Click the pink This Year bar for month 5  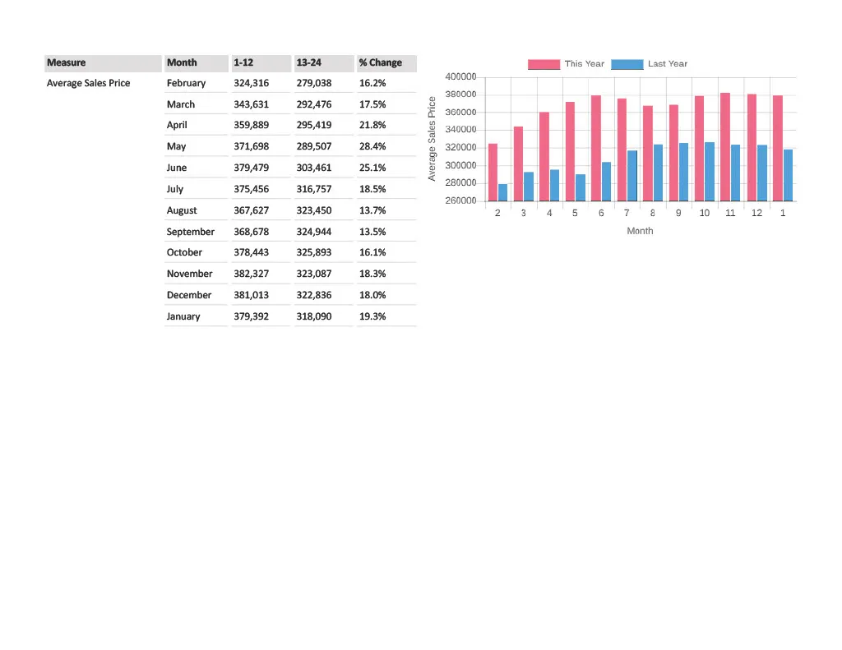[x=570, y=152]
